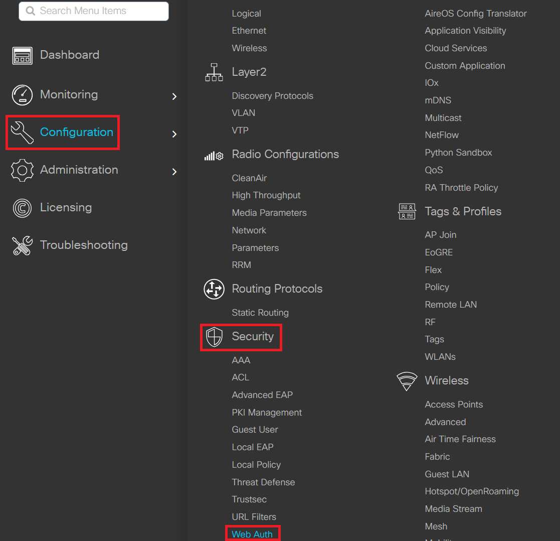Open the AAA security settings
Screen dimensions: 560x541
click(241, 360)
